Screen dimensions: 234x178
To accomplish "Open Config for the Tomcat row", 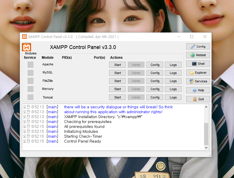I will (x=155, y=97).
